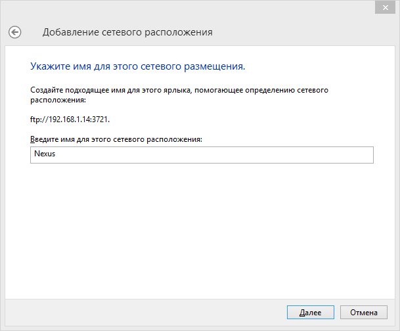This screenshot has height=331, width=400.
Task: Click the blank white area below name field
Action: click(197, 230)
